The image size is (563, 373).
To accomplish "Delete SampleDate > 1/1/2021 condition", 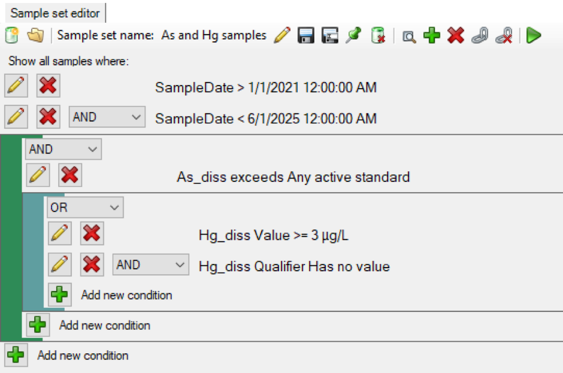I will pos(48,86).
